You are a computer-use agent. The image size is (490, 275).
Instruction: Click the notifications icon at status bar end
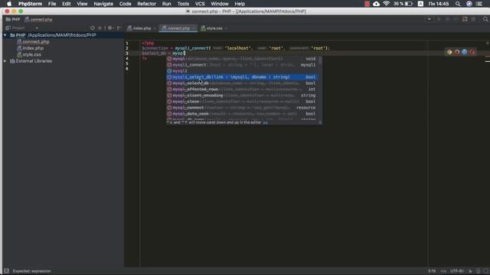pyautogui.click(x=485, y=271)
